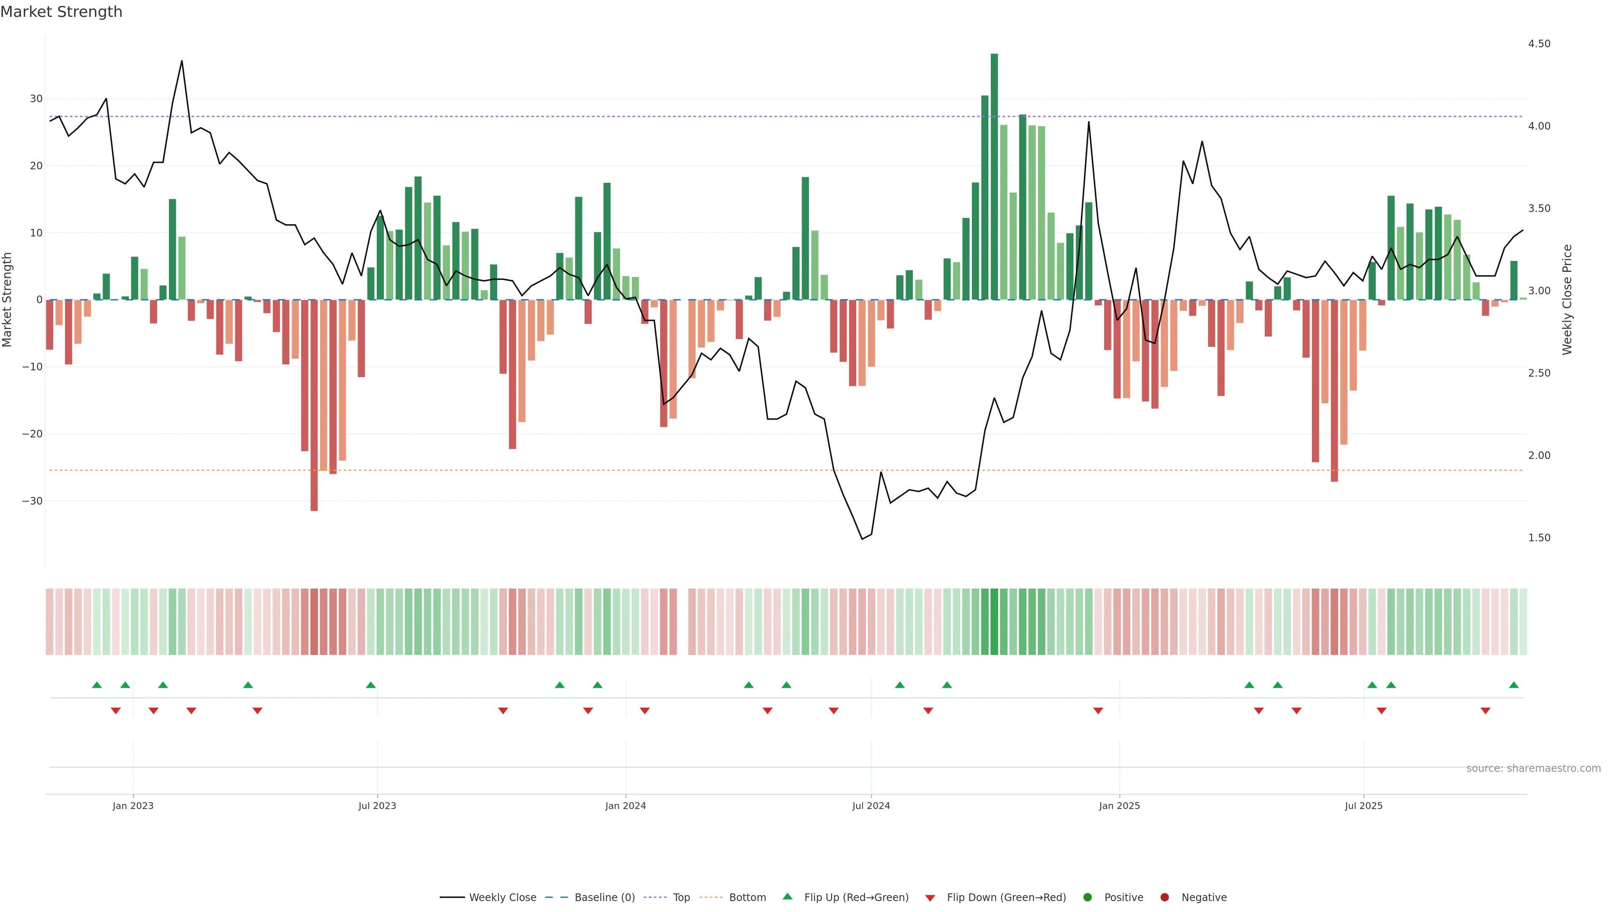1622x912 pixels.
Task: Click the Positive green circle legend icon
Action: point(1087,898)
